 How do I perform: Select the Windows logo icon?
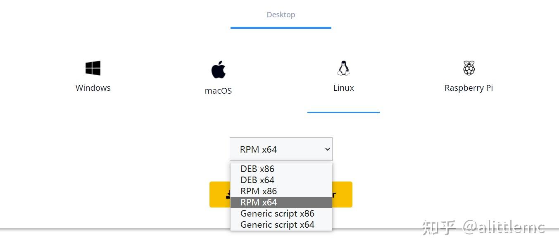point(93,67)
